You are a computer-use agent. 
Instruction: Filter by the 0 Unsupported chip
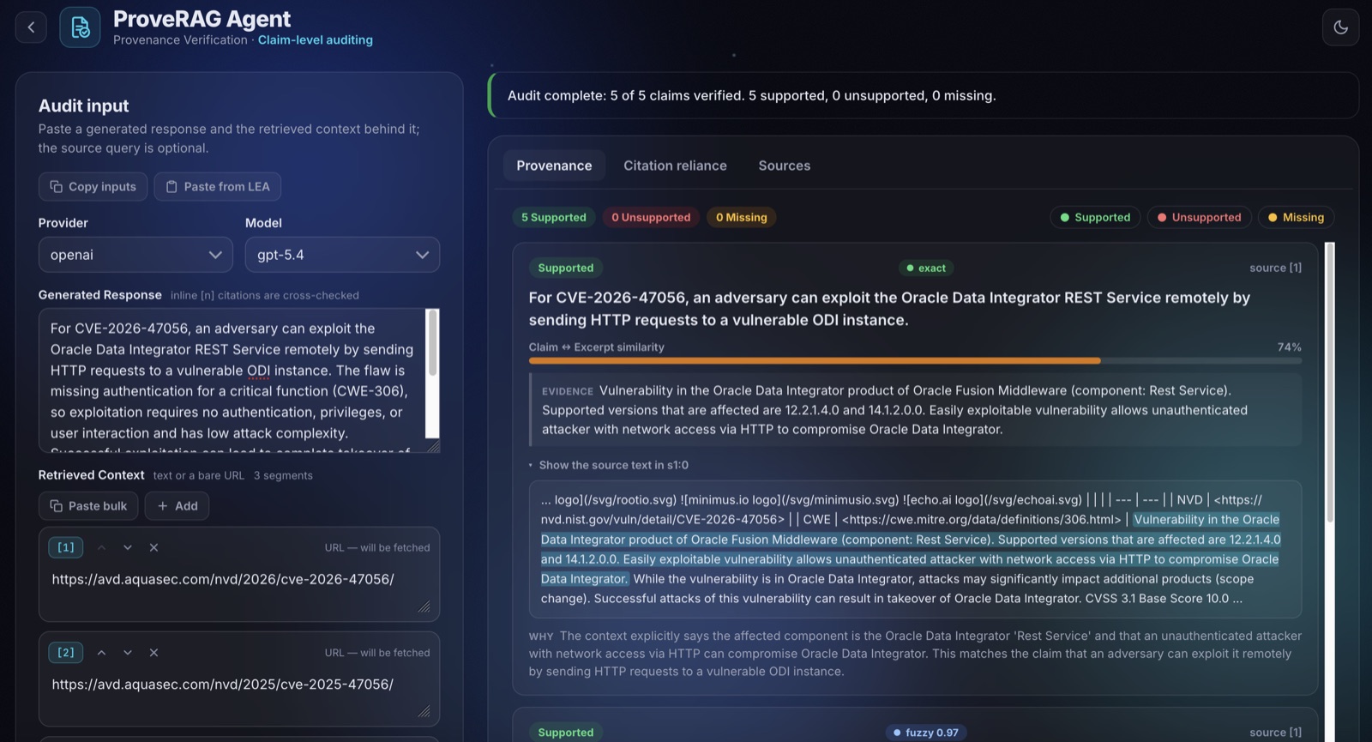tap(651, 217)
